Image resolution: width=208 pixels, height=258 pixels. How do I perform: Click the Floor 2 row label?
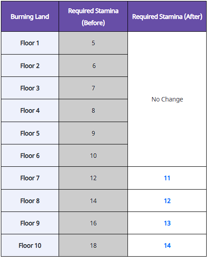[x=30, y=66]
